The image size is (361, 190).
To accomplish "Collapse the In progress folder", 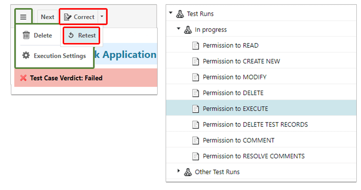I will tap(178, 29).
